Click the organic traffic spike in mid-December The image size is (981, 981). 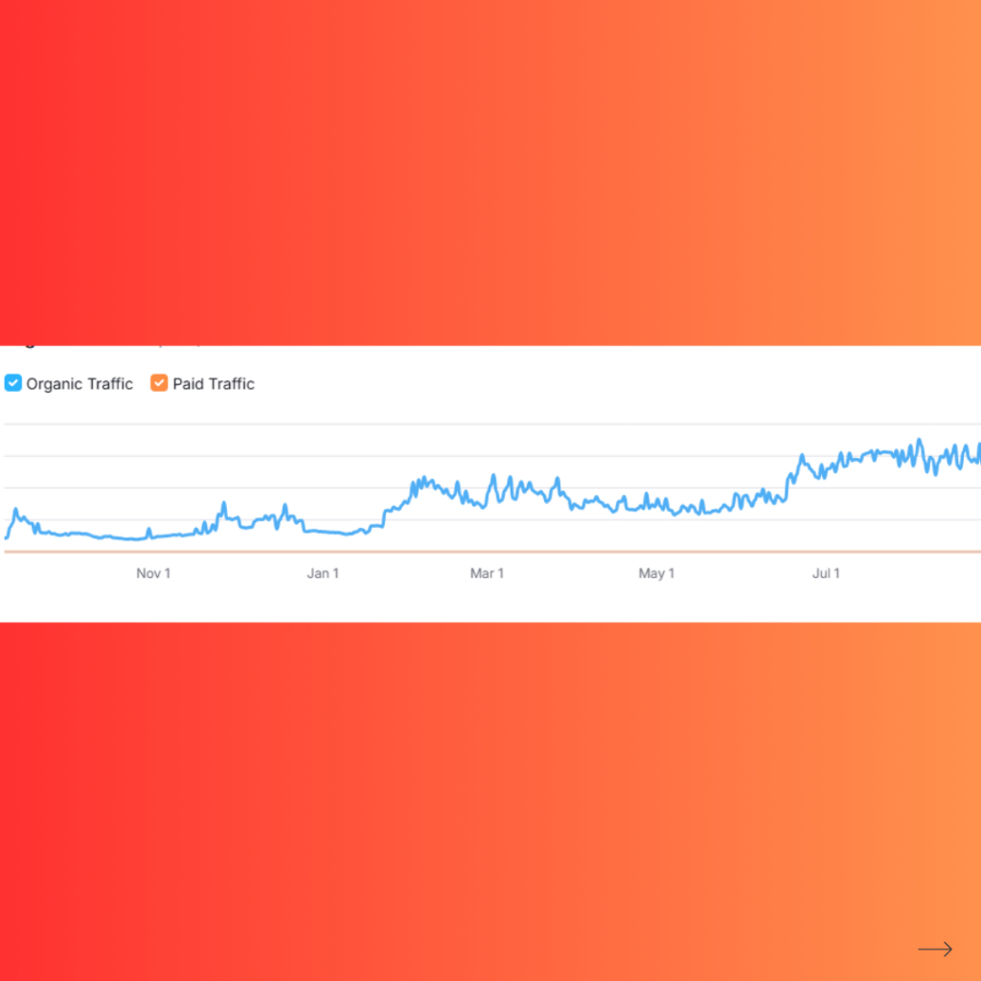tap(284, 506)
